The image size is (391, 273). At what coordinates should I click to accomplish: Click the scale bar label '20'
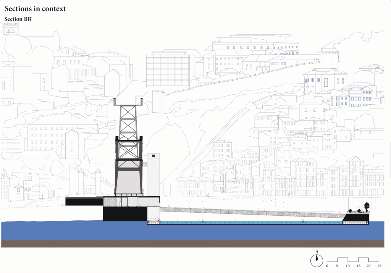[368, 266]
